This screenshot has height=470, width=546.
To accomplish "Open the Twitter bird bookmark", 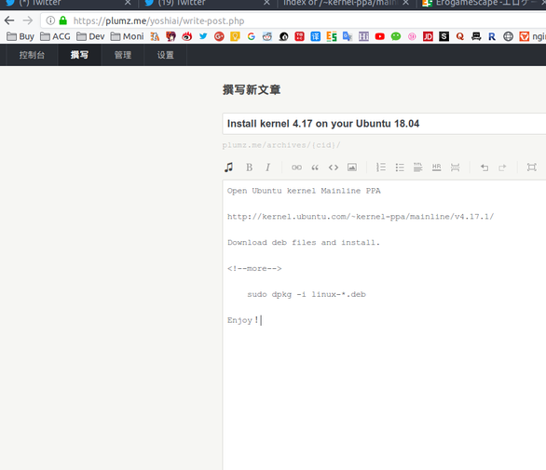I will click(x=203, y=36).
